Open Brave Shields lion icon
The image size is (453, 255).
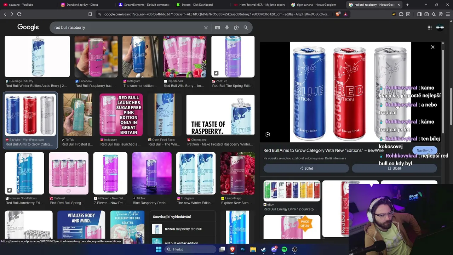coord(338,14)
